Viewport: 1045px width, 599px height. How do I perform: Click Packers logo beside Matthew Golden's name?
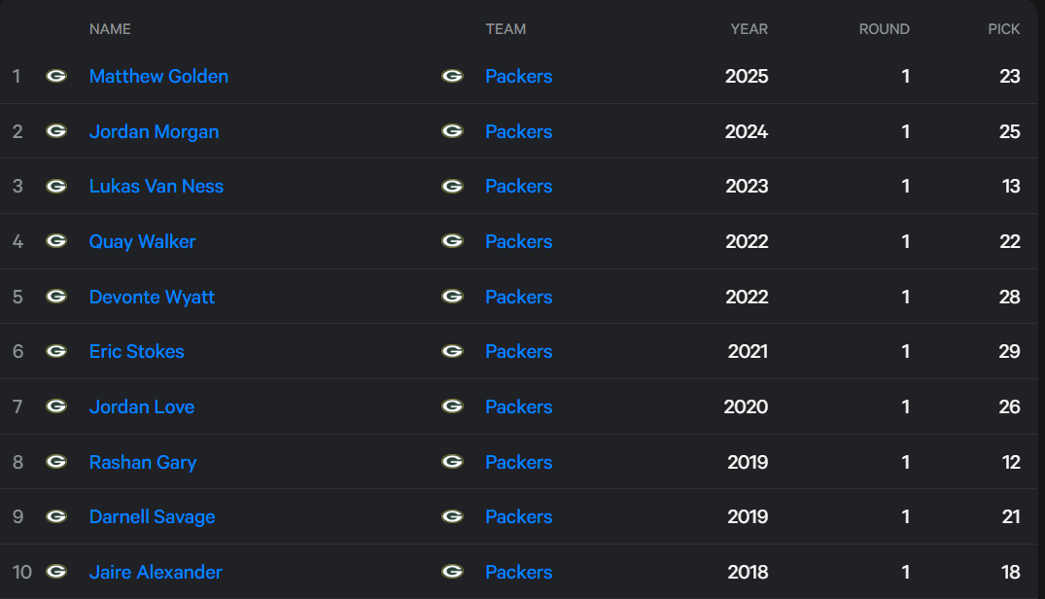[56, 76]
